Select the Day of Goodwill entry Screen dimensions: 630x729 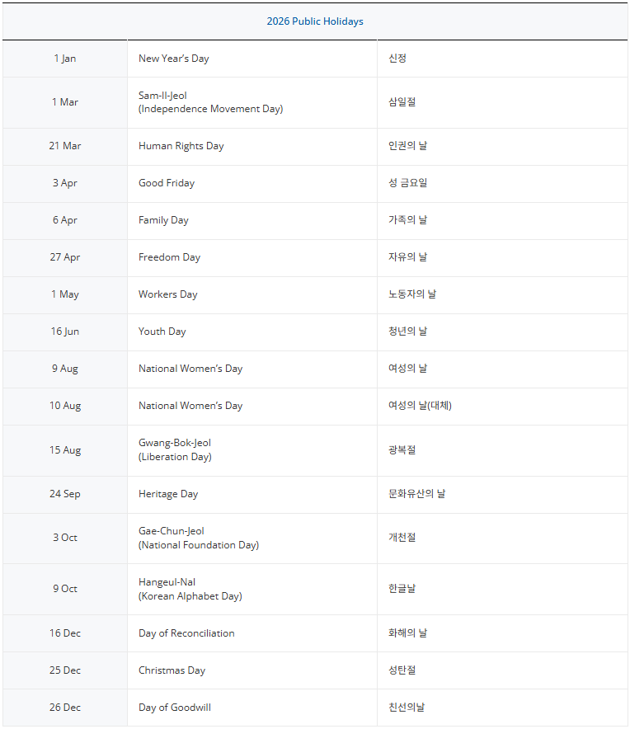tap(174, 708)
